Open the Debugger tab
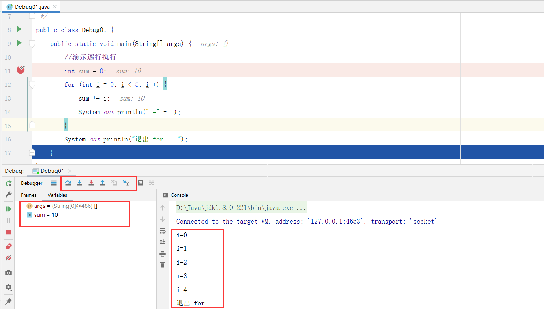This screenshot has width=544, height=309. [x=31, y=183]
